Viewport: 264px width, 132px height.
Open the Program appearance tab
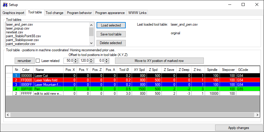(110, 13)
